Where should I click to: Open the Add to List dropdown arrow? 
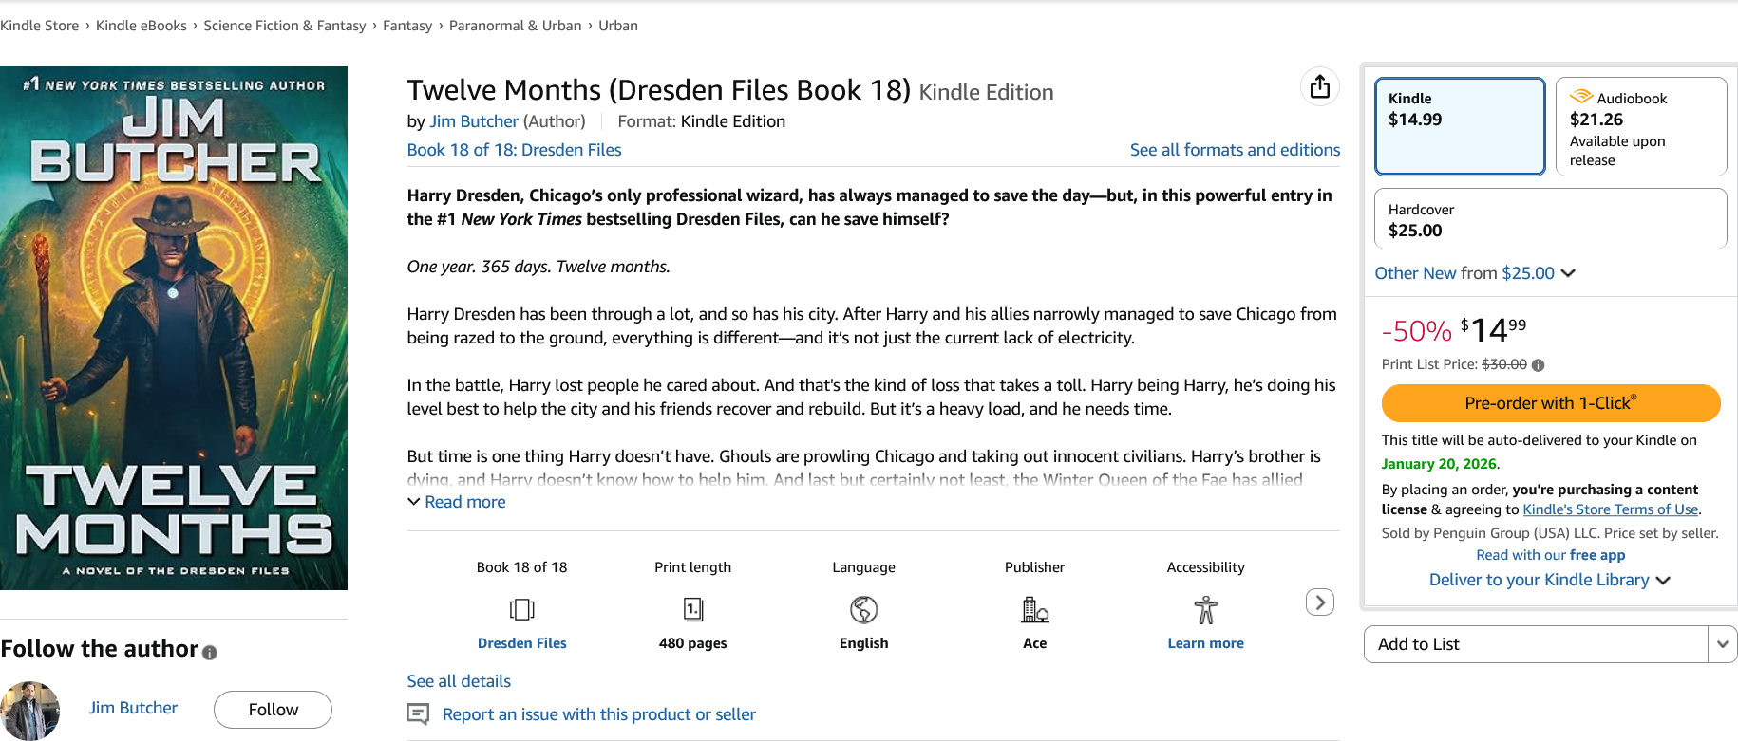pyautogui.click(x=1722, y=644)
